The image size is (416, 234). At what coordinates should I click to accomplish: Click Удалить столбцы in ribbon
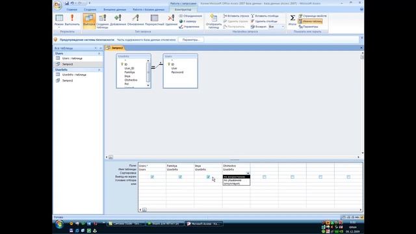coord(265,21)
